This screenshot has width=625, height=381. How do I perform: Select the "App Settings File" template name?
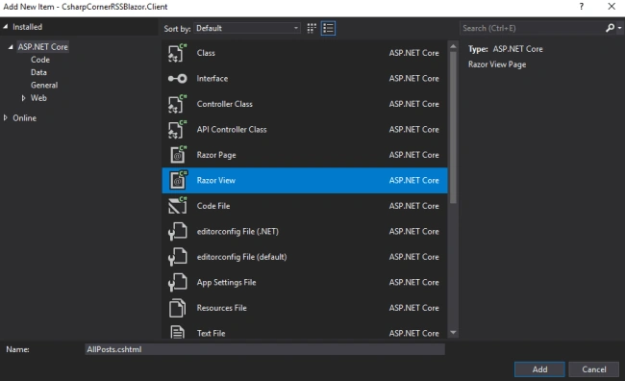pos(226,283)
